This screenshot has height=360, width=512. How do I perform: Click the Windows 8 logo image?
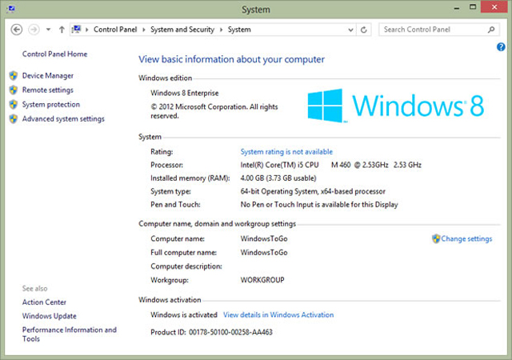tap(396, 106)
